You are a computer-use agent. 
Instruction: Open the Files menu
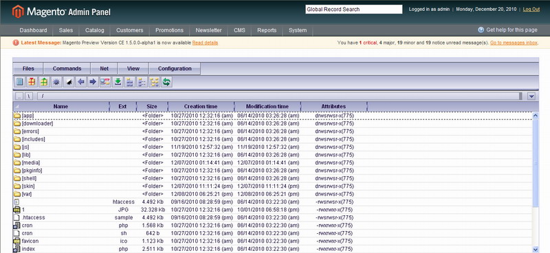click(x=28, y=69)
